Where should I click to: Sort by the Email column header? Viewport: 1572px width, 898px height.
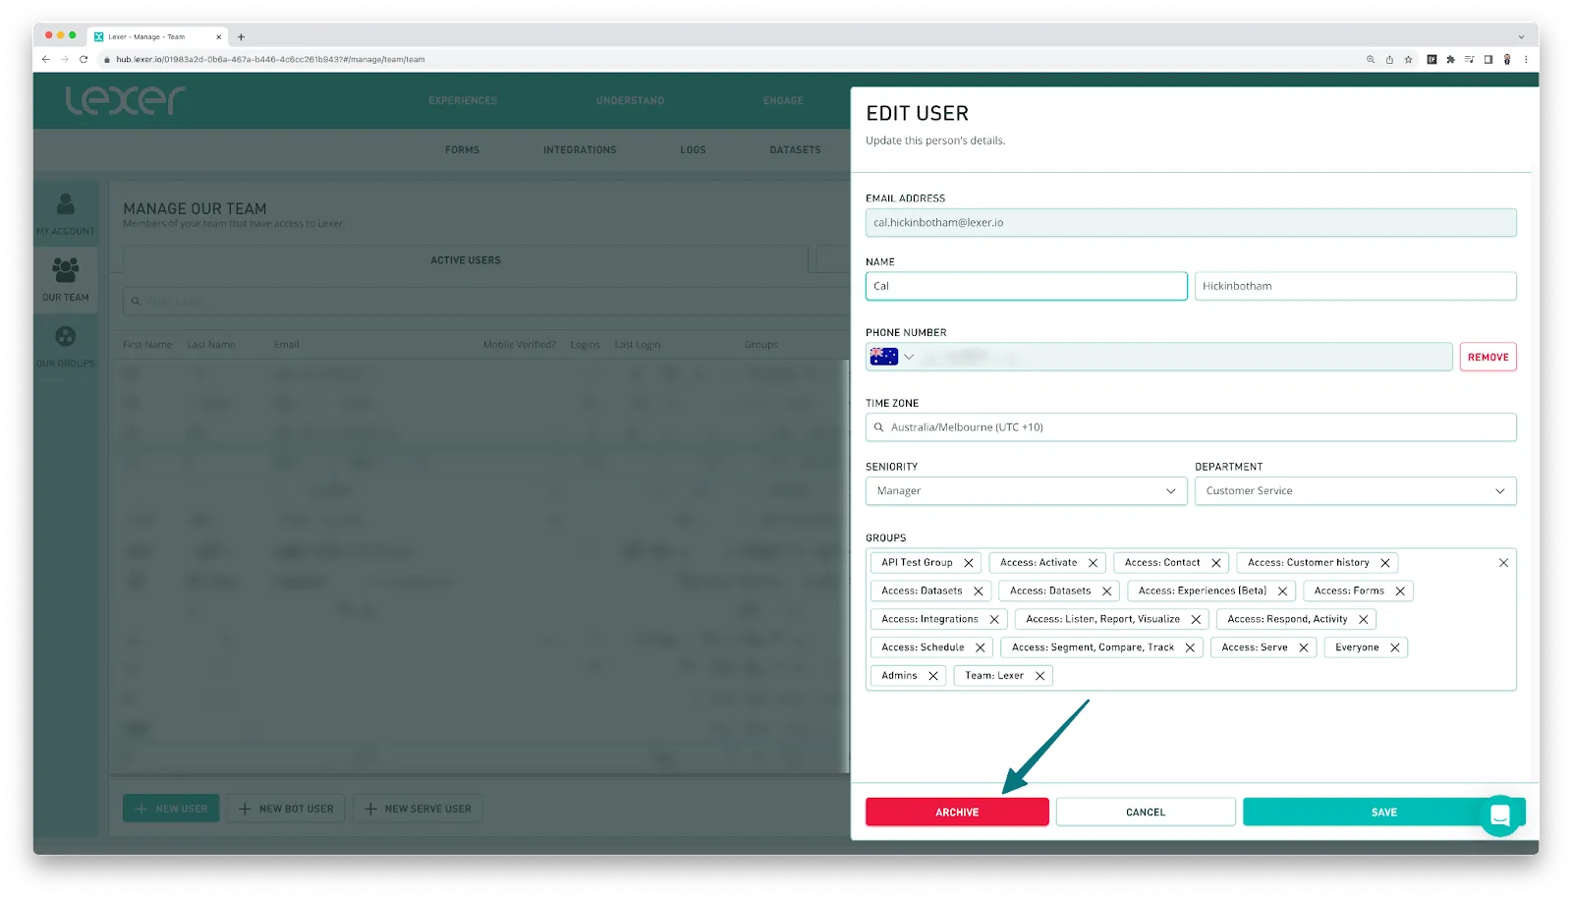(286, 345)
